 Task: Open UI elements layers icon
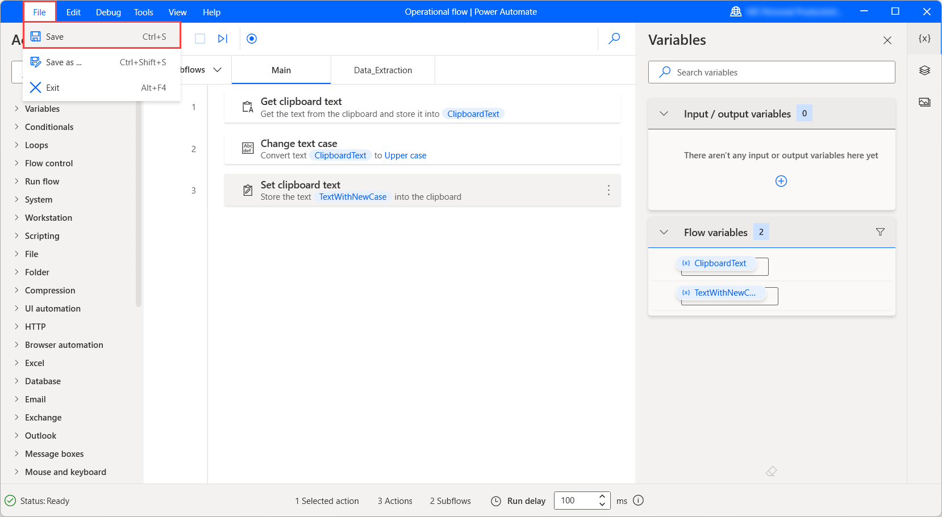[924, 70]
